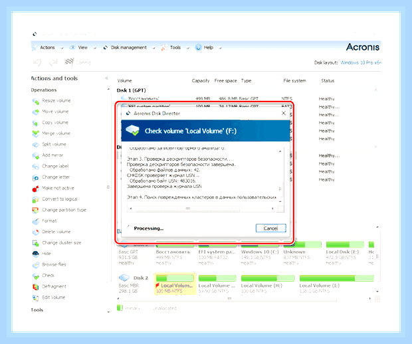Viewport: 412px width, 344px height.
Task: Click the Commit checkered flag icon
Action: (69, 62)
